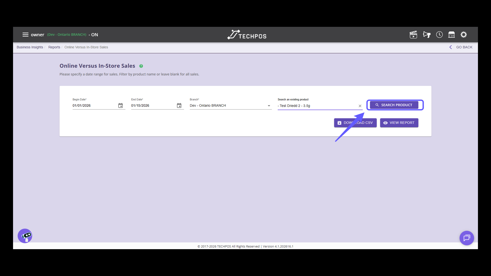Viewport: 491px width, 276px height.
Task: Go to Reports breadcrumb
Action: 54,47
